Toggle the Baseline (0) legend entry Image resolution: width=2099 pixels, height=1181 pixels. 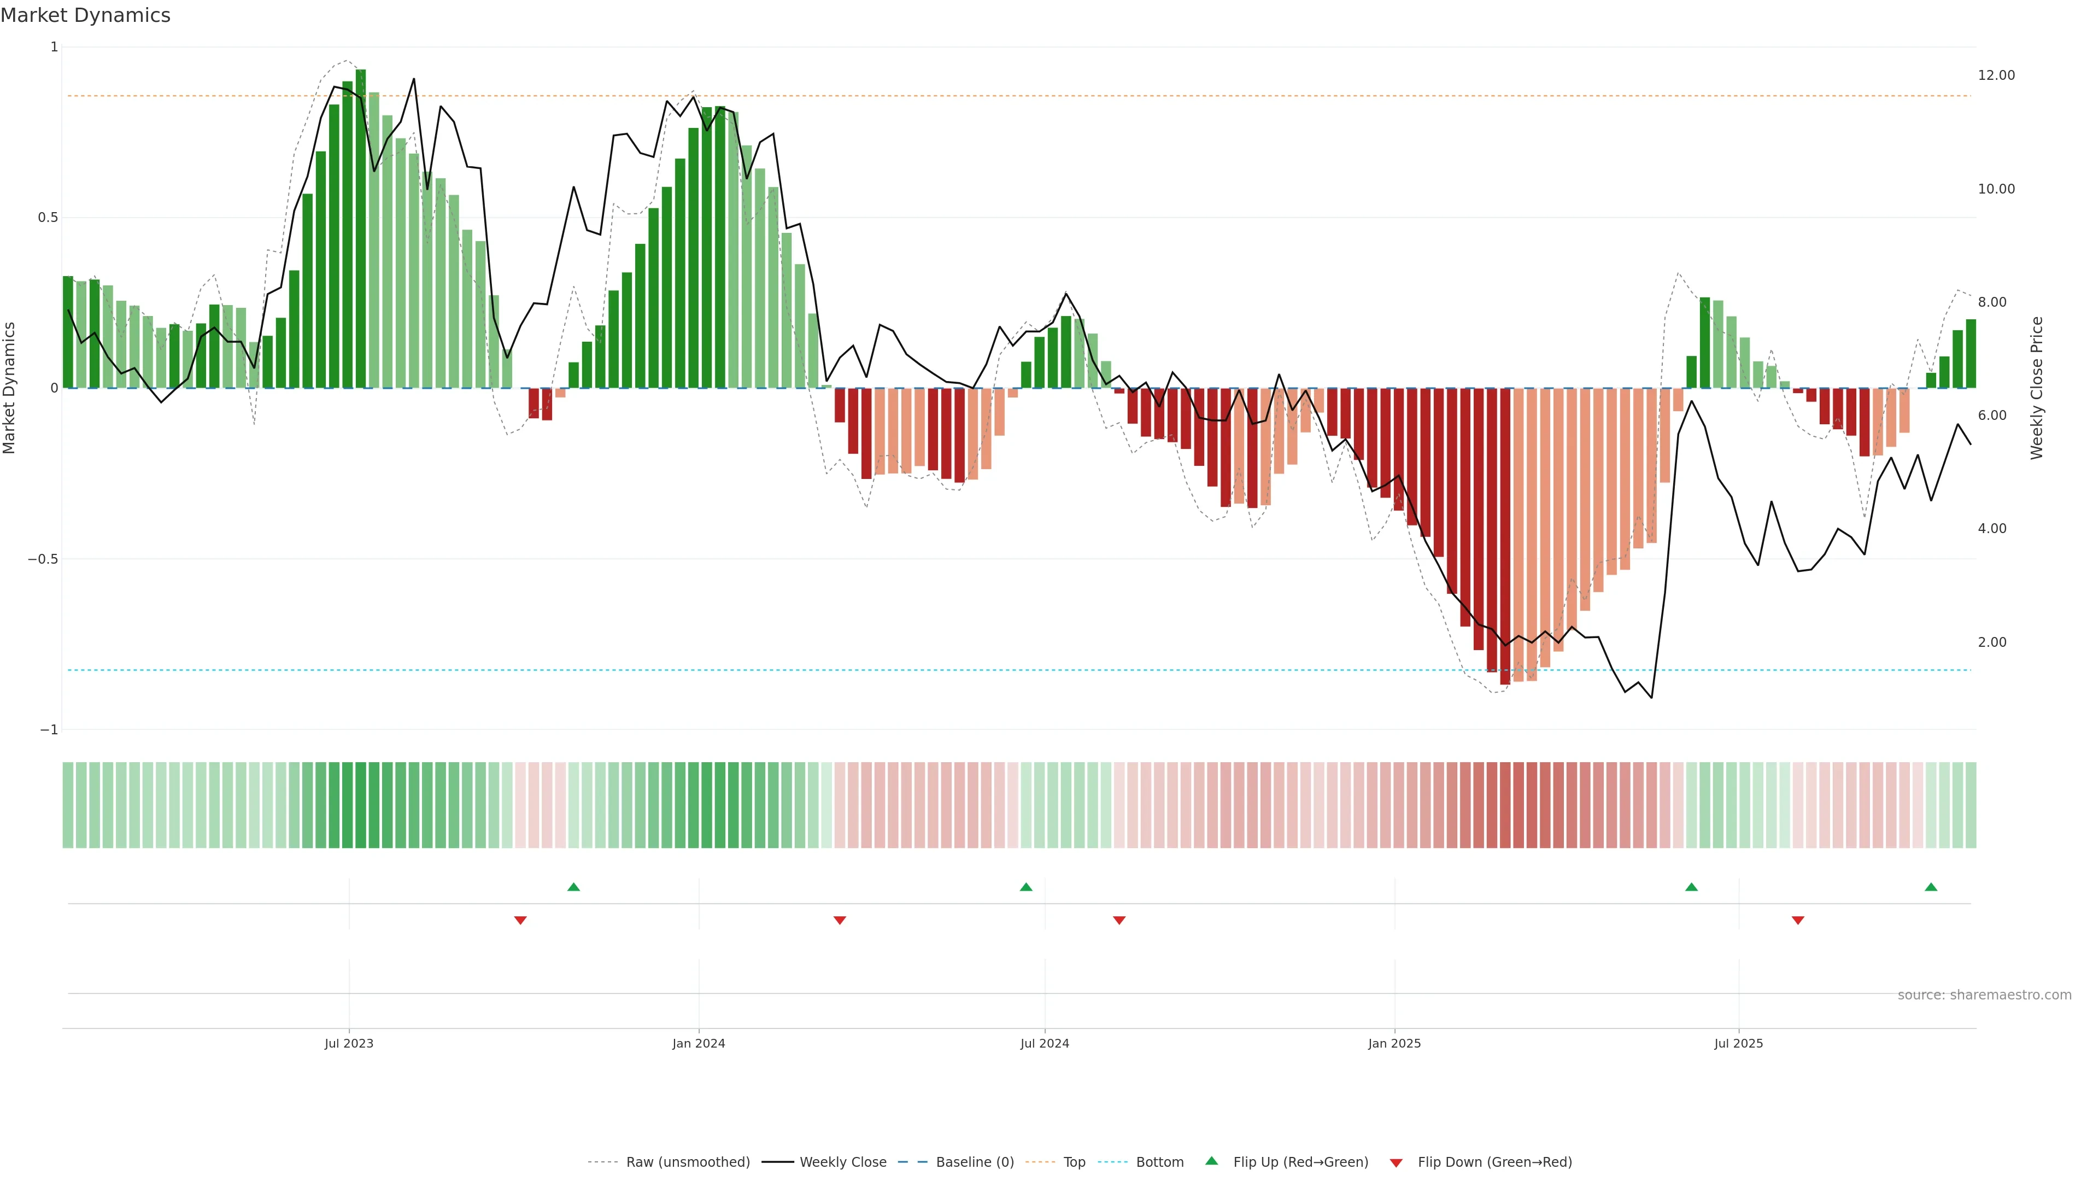coord(975,1162)
